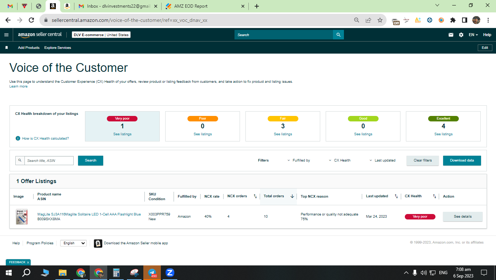The image size is (496, 280).
Task: Click the bookmark icon beside Add Products
Action: [6, 48]
